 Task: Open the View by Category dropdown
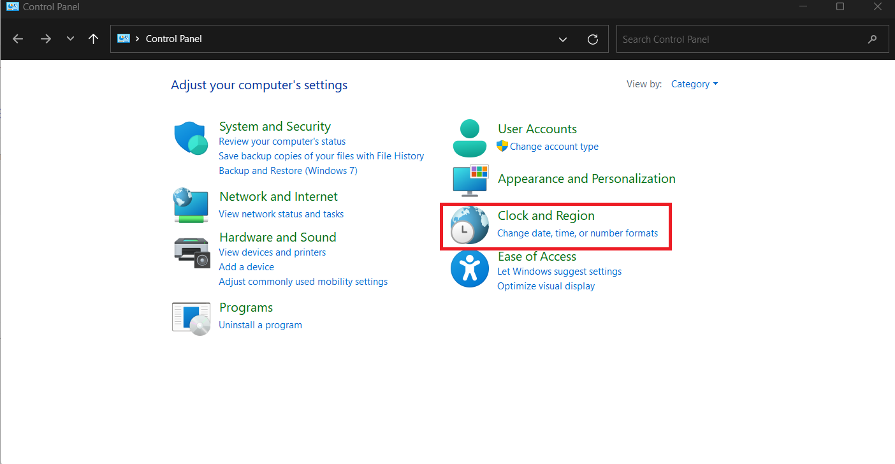694,84
